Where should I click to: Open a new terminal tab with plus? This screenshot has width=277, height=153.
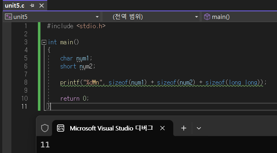(x=184, y=128)
